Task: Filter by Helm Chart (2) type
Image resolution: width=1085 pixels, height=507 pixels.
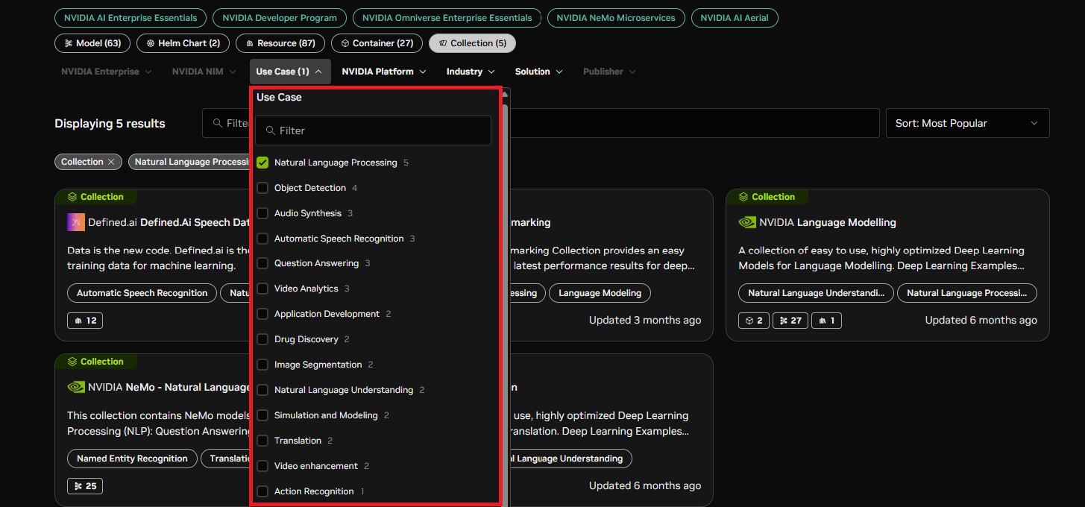Action: click(183, 43)
